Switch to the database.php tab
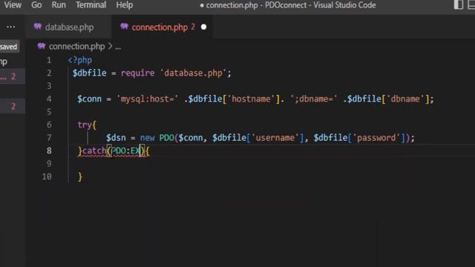The height and width of the screenshot is (267, 475). tap(69, 27)
